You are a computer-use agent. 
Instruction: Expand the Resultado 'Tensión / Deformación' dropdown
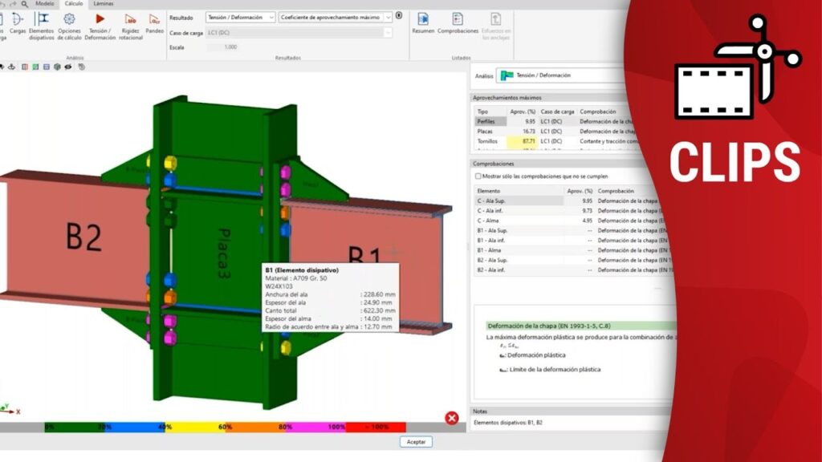pyautogui.click(x=240, y=17)
